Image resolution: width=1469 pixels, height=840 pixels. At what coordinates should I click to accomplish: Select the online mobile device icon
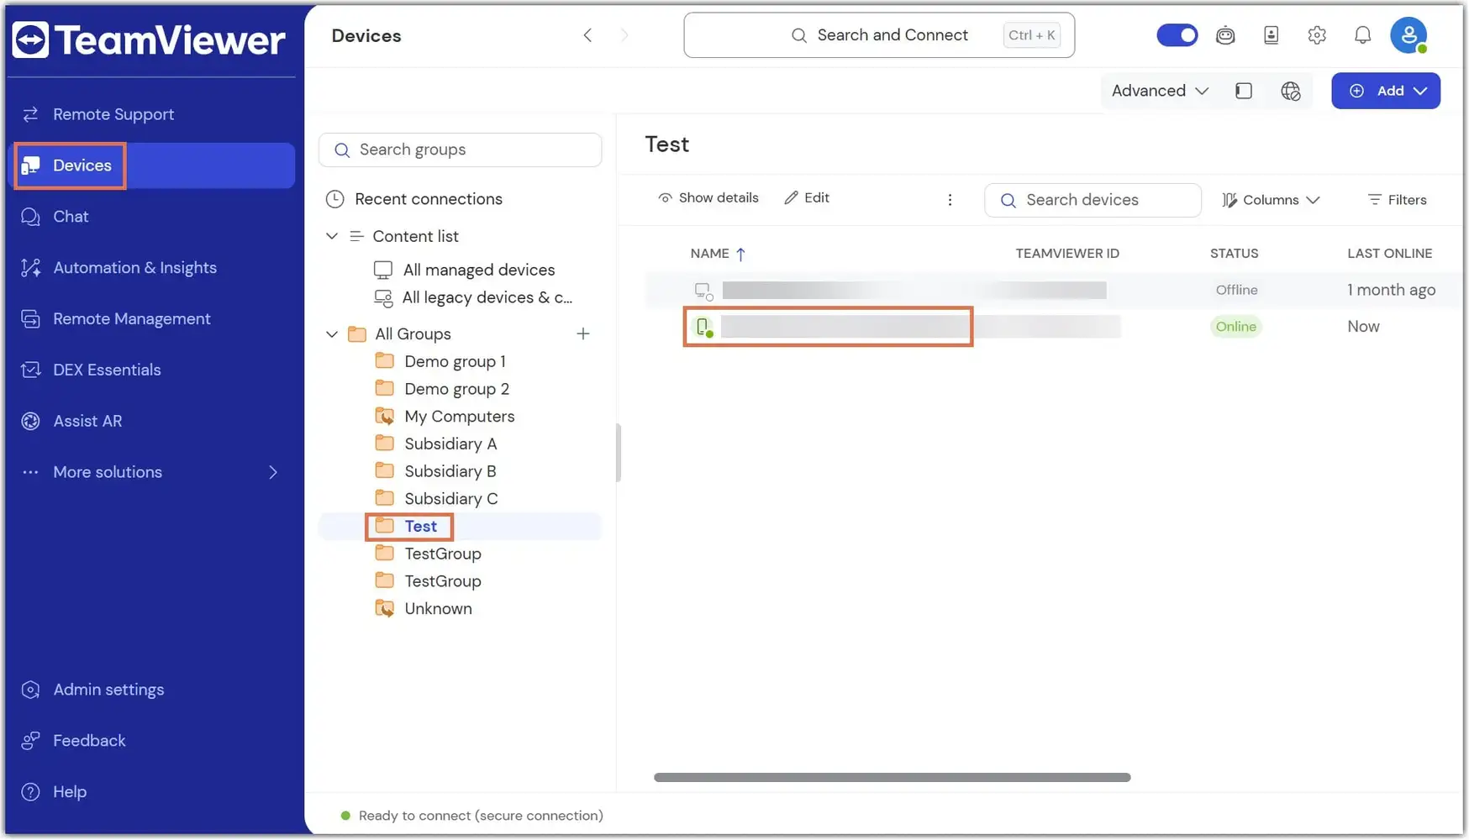703,327
